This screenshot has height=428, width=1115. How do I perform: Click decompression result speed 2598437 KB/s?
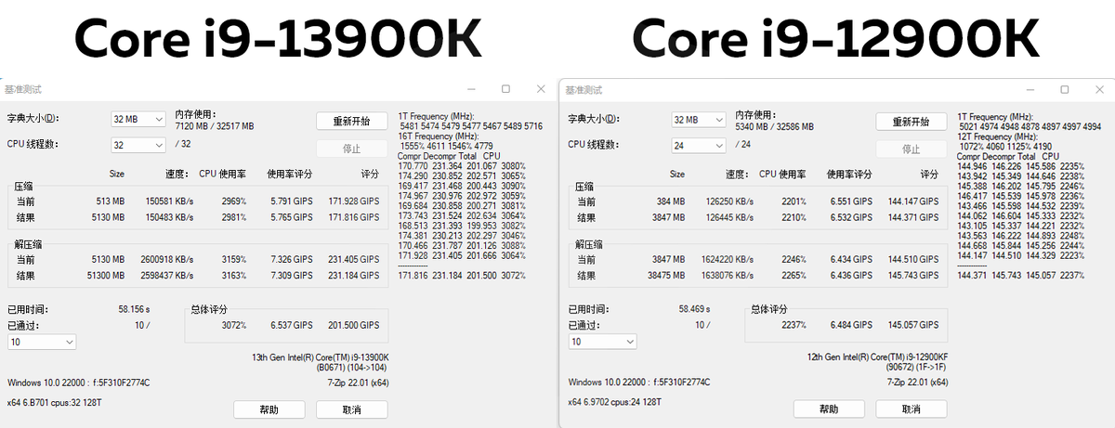tap(166, 276)
